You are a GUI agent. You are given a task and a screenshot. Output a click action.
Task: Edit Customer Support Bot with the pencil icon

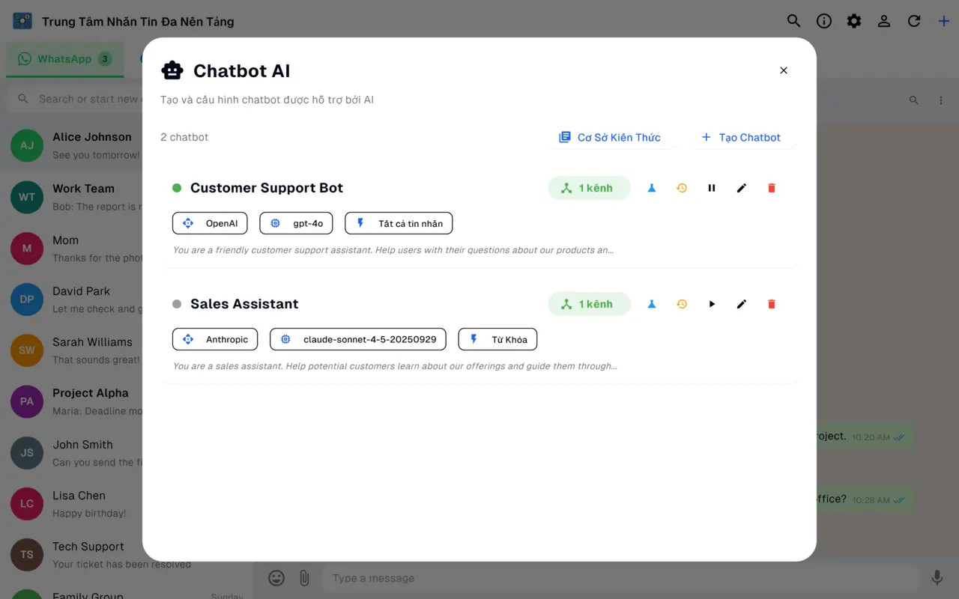click(742, 188)
